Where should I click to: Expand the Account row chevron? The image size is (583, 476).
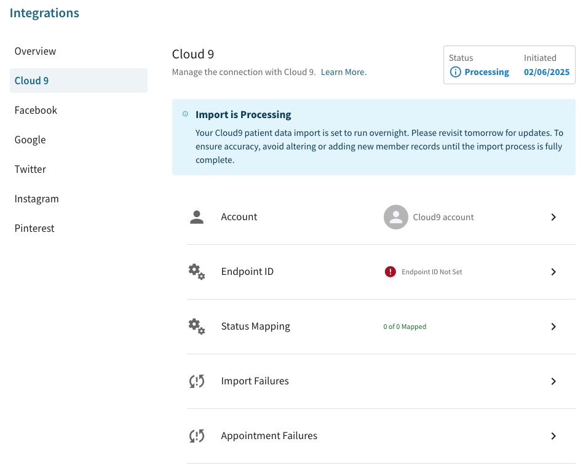pos(553,217)
